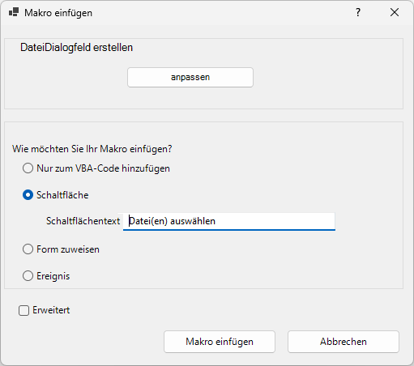The height and width of the screenshot is (366, 414).
Task: Click the 'Makro einfügen' title bar text
Action: click(x=58, y=13)
